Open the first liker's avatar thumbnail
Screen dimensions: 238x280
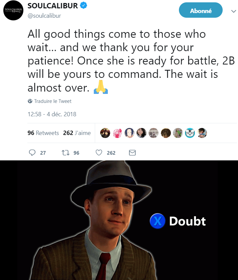[x=105, y=133]
